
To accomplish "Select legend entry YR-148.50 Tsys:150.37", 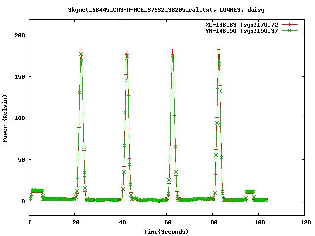I will (241, 31).
